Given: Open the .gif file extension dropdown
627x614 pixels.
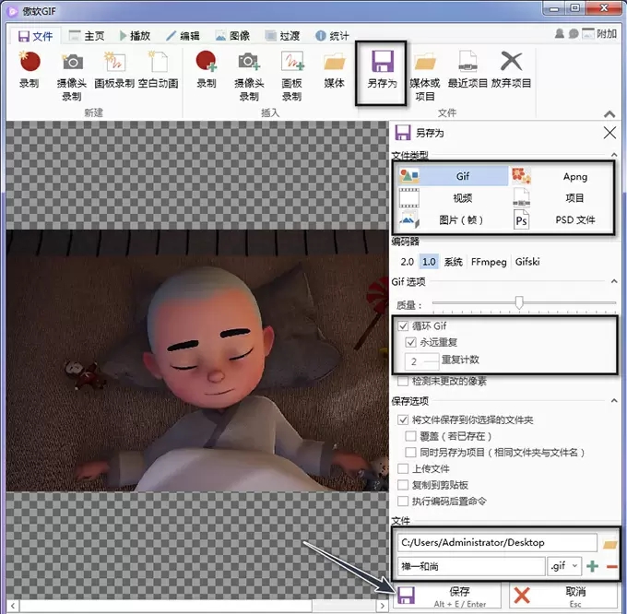Looking at the screenshot, I should click(x=562, y=565).
